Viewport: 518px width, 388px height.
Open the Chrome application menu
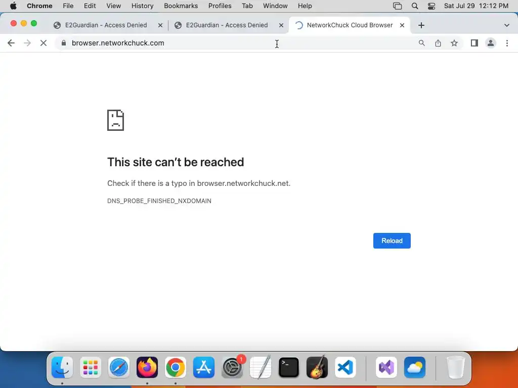point(39,6)
